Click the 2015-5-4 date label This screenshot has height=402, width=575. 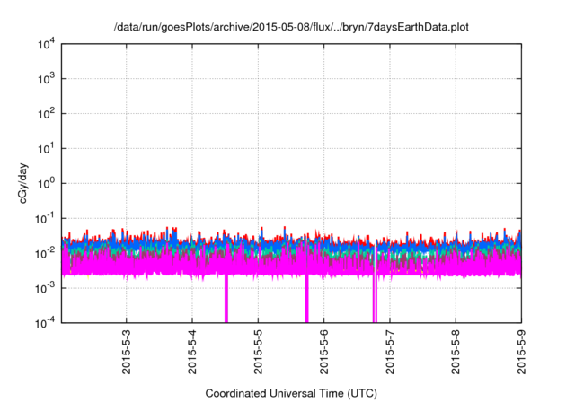tap(192, 352)
